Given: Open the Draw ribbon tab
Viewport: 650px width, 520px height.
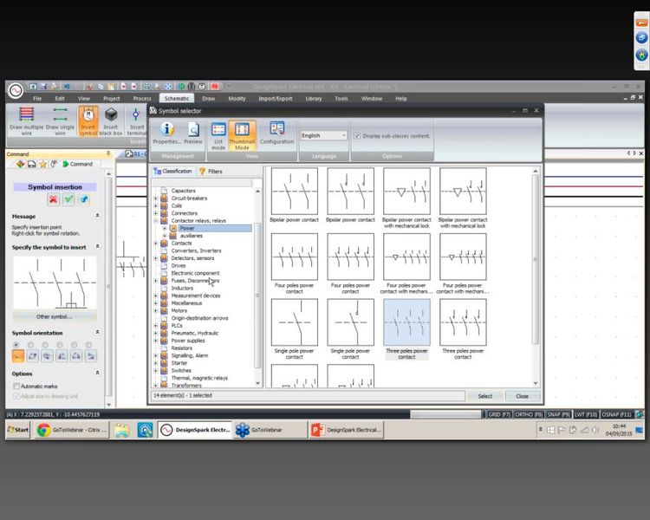Looking at the screenshot, I should (209, 99).
